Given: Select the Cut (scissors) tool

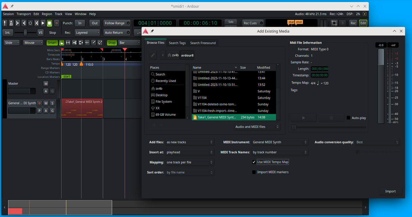Looking at the screenshot, I should point(74,43).
